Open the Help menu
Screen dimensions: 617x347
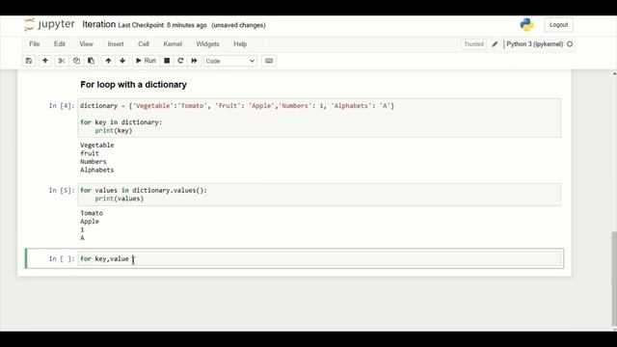click(x=240, y=44)
